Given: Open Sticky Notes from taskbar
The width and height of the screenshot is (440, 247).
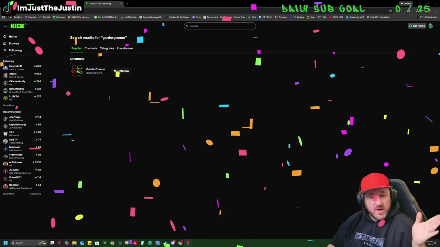Looking at the screenshot, I should pyautogui.click(x=89, y=243).
